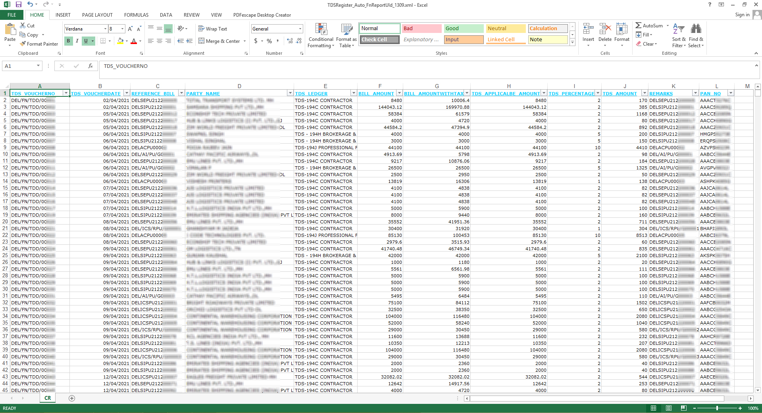Image resolution: width=762 pixels, height=413 pixels.
Task: Add a new sheet with plus icon
Action: pos(72,398)
